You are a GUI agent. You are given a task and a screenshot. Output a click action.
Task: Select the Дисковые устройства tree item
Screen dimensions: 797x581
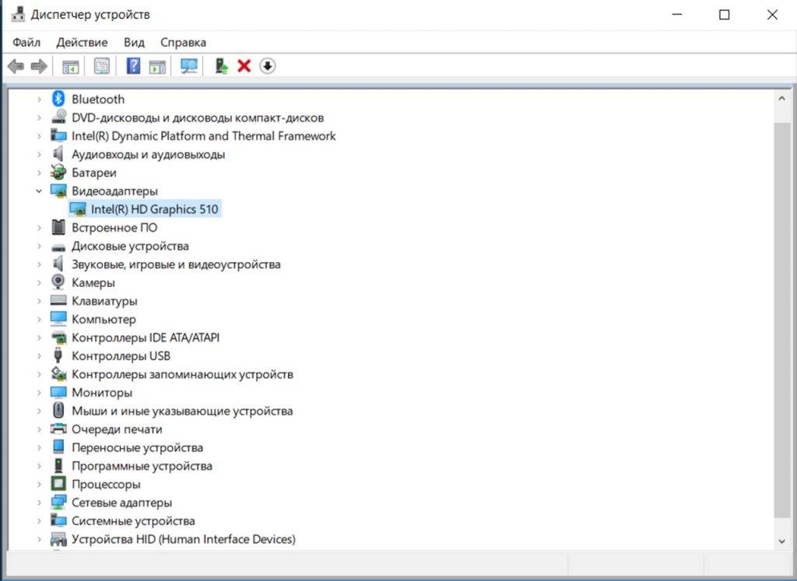130,246
